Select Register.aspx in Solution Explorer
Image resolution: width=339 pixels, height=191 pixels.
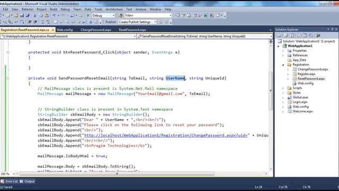pos(306,74)
